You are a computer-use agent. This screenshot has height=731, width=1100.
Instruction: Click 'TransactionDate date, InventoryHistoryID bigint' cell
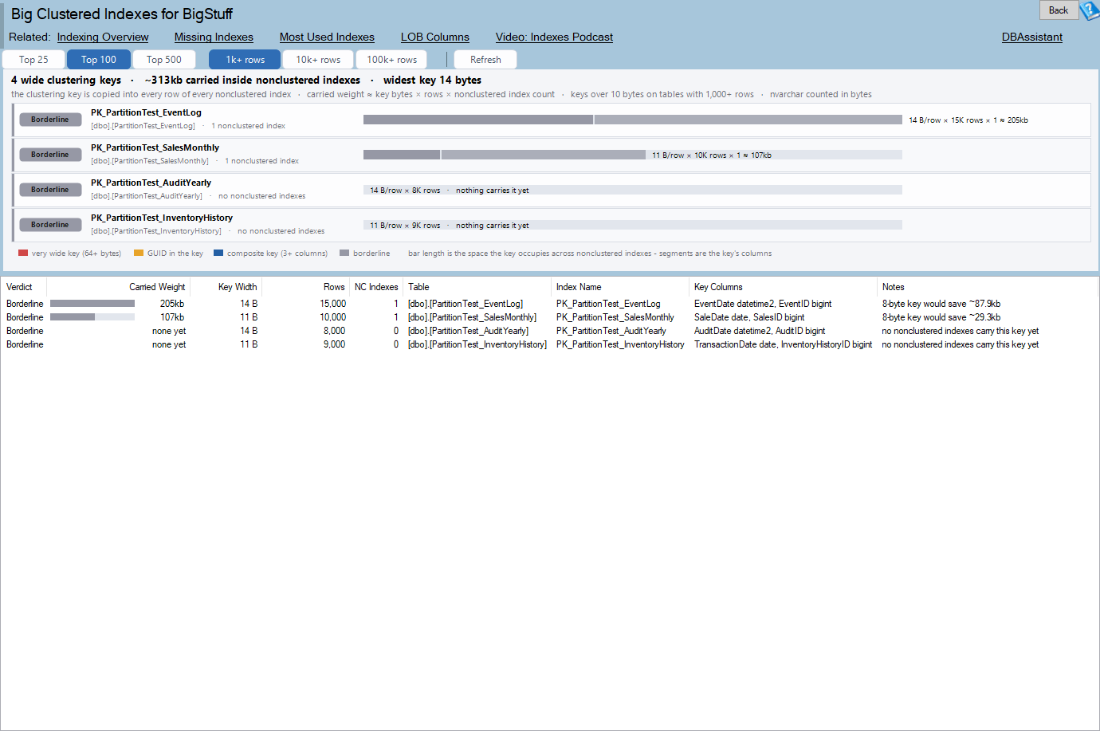click(x=783, y=344)
